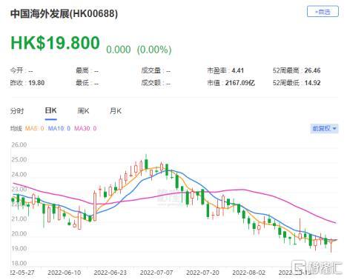Click 52周最低 value 14.92
This screenshot has height=280, width=347.
tap(312, 83)
